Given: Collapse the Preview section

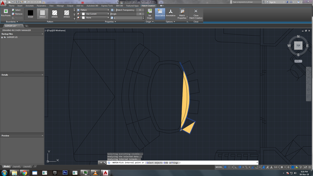Looking at the screenshot, I should coord(42,136).
